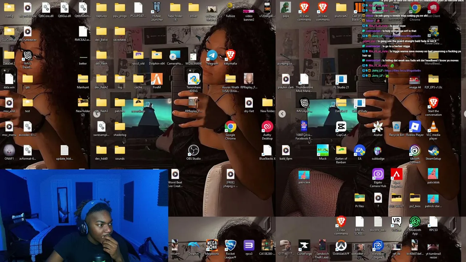
Task: Launch Ubisoft Connect icon
Action: click(415, 150)
